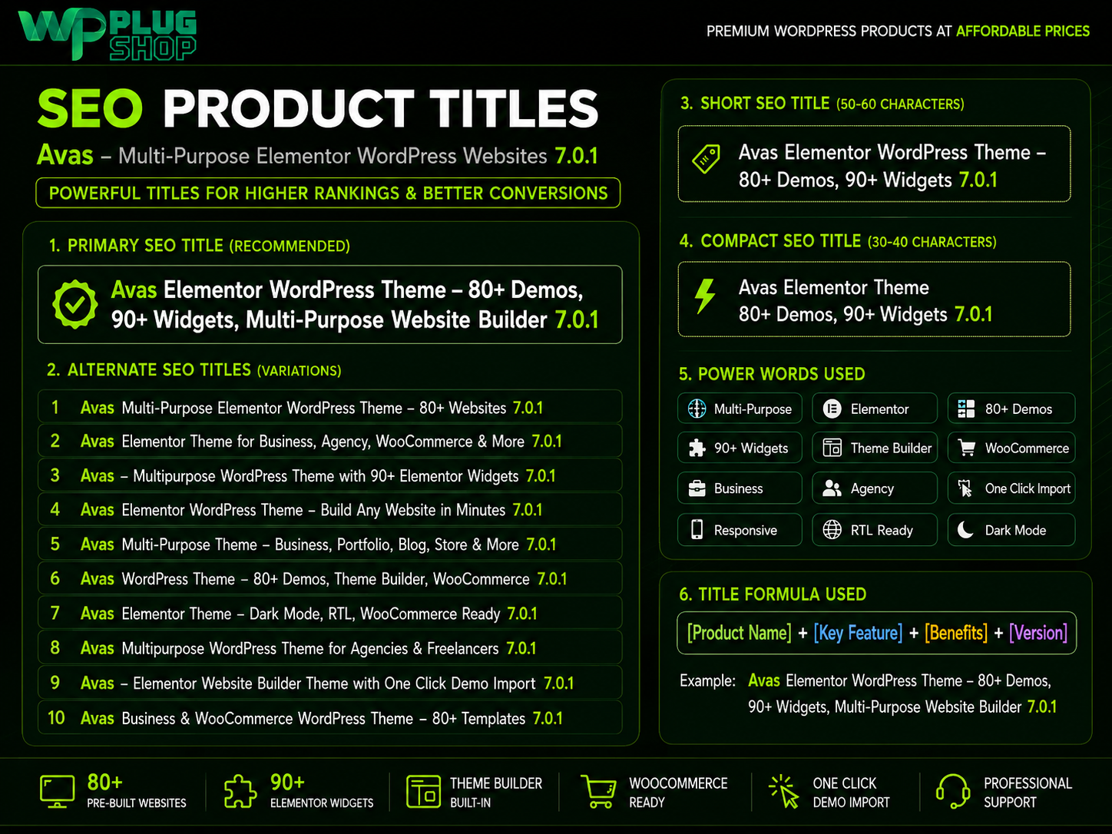Click the '[Product Name]' formula term
1112x834 pixels.
pyautogui.click(x=739, y=633)
